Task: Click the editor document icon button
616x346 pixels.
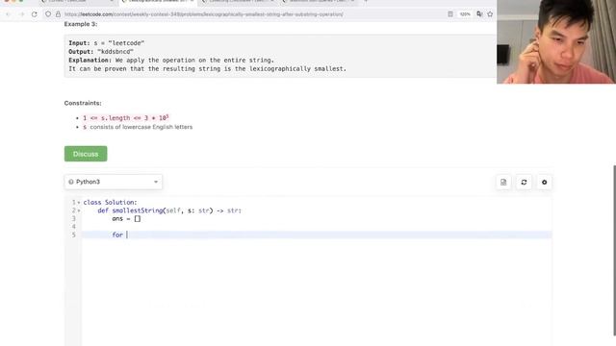Action: [503, 182]
